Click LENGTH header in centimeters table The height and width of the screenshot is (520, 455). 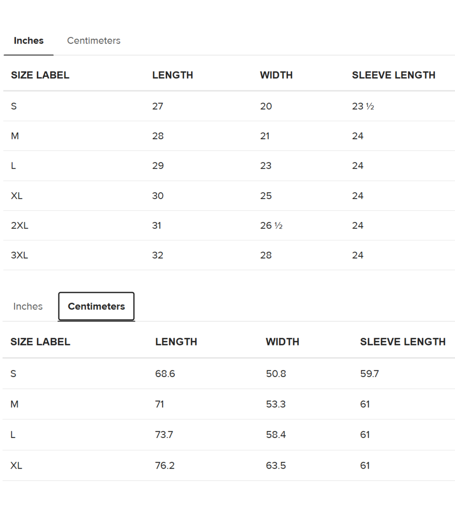pos(176,342)
